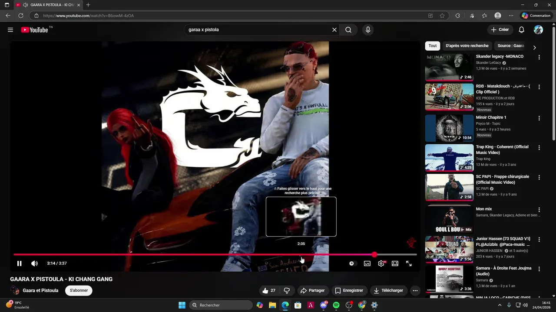Seek video progress bar played portion
The image size is (556, 312).
[x=194, y=255]
